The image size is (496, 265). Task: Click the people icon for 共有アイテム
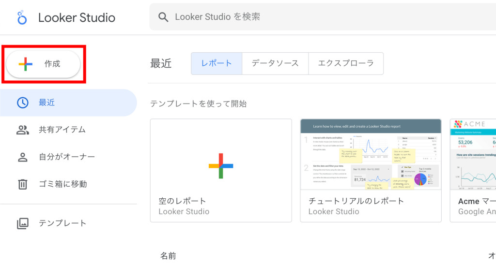[23, 130]
